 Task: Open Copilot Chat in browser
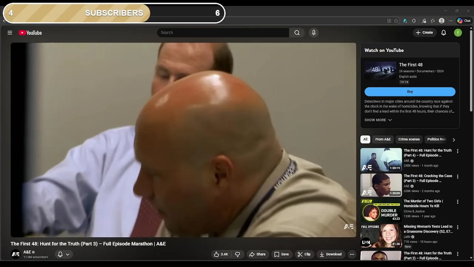464,21
